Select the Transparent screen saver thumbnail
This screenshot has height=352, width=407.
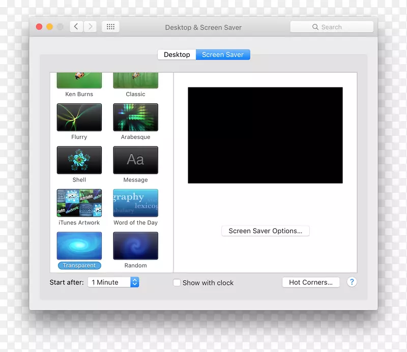(79, 245)
